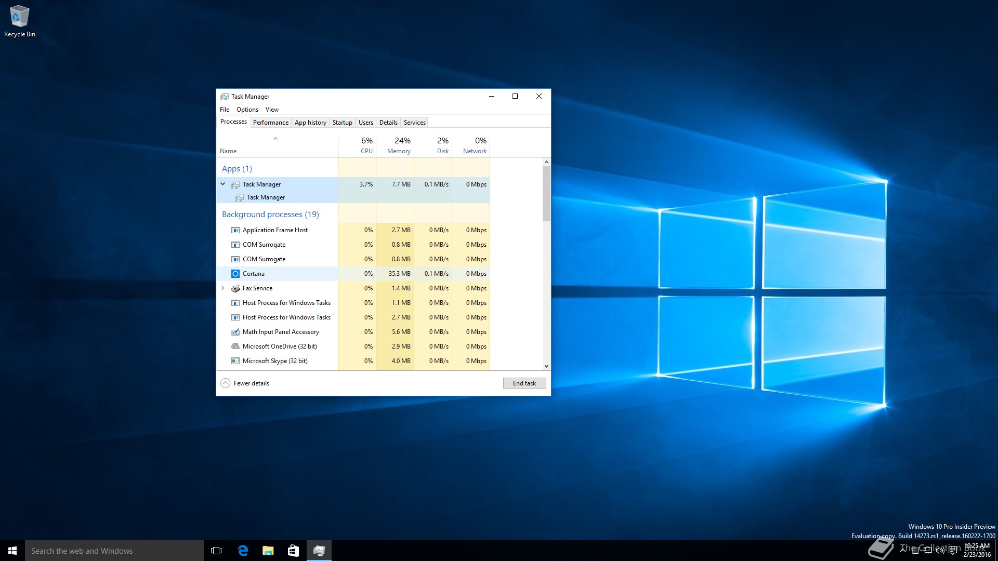998x561 pixels.
Task: Click the child Task Manager window icon
Action: tap(240, 197)
